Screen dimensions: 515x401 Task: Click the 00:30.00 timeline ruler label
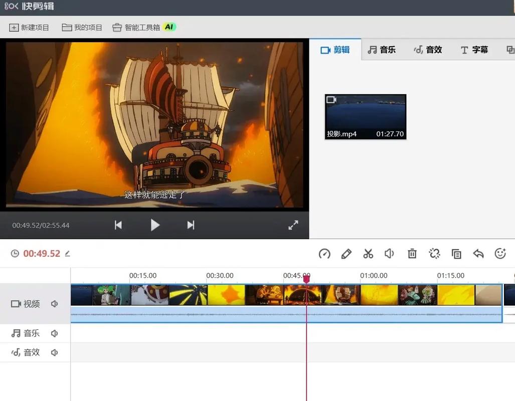pyautogui.click(x=220, y=275)
